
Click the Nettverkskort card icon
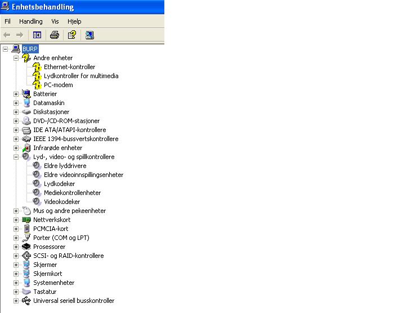click(26, 220)
